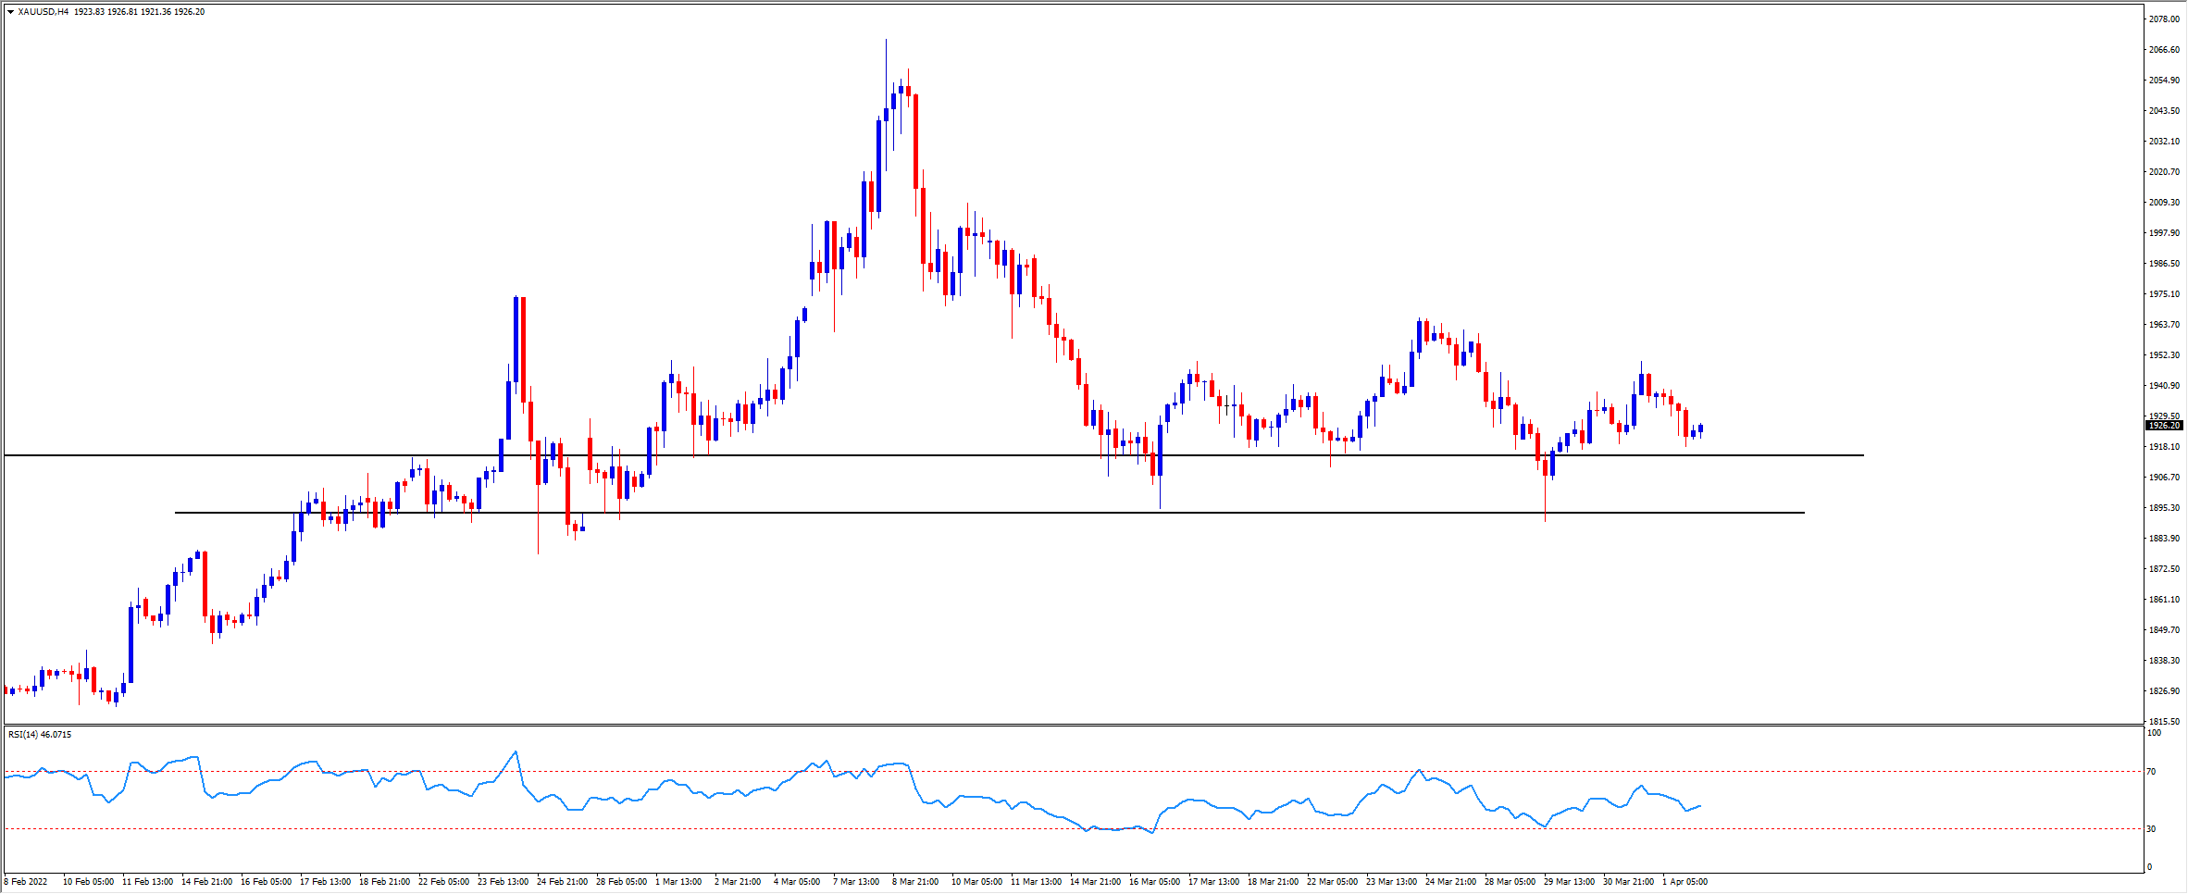This screenshot has width=2188, height=894.
Task: Click the 24 Mar 21:00 time label
Action: 1450,882
